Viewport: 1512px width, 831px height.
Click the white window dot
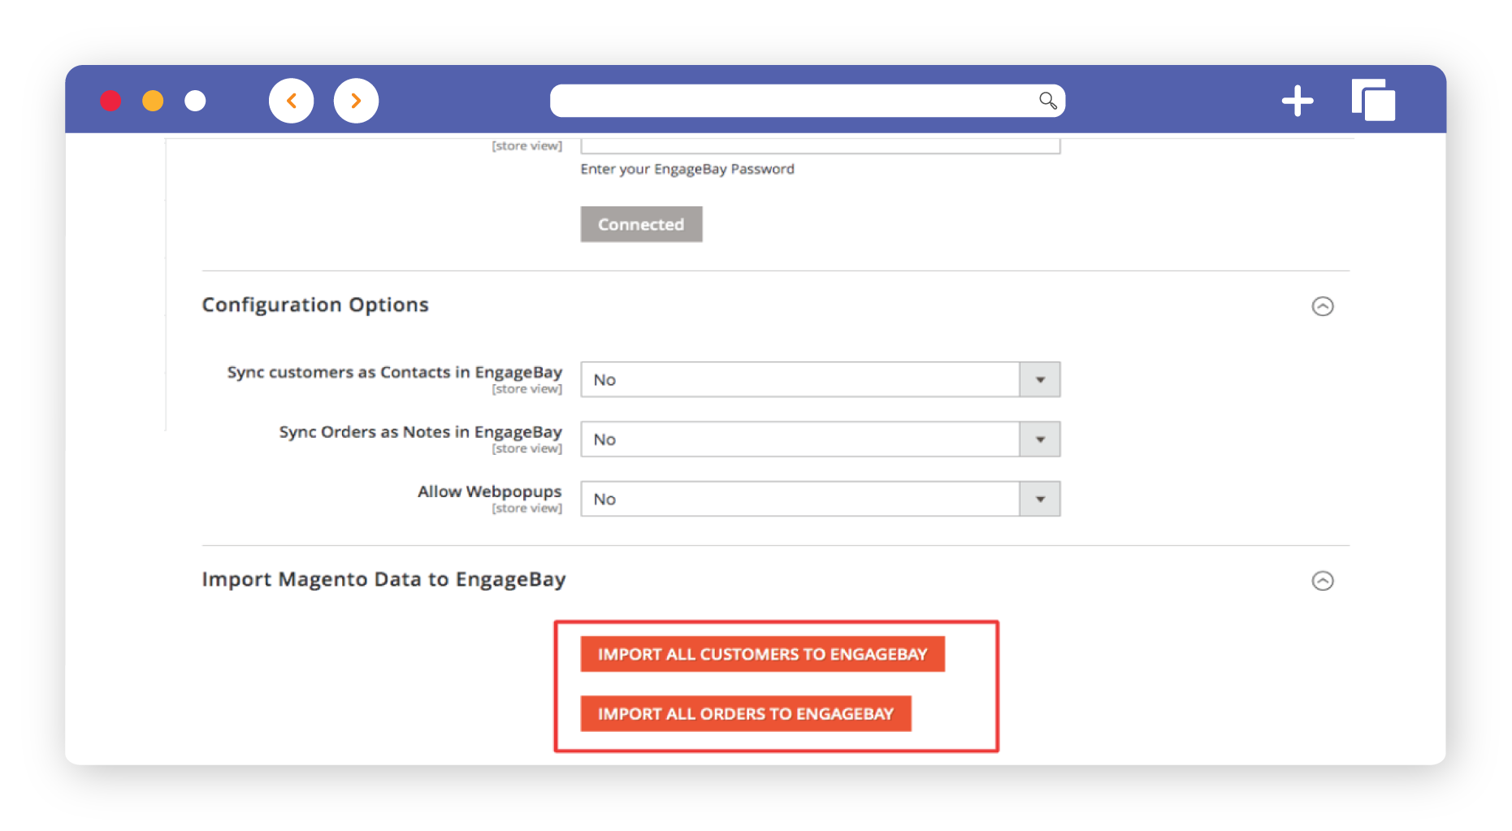(195, 101)
